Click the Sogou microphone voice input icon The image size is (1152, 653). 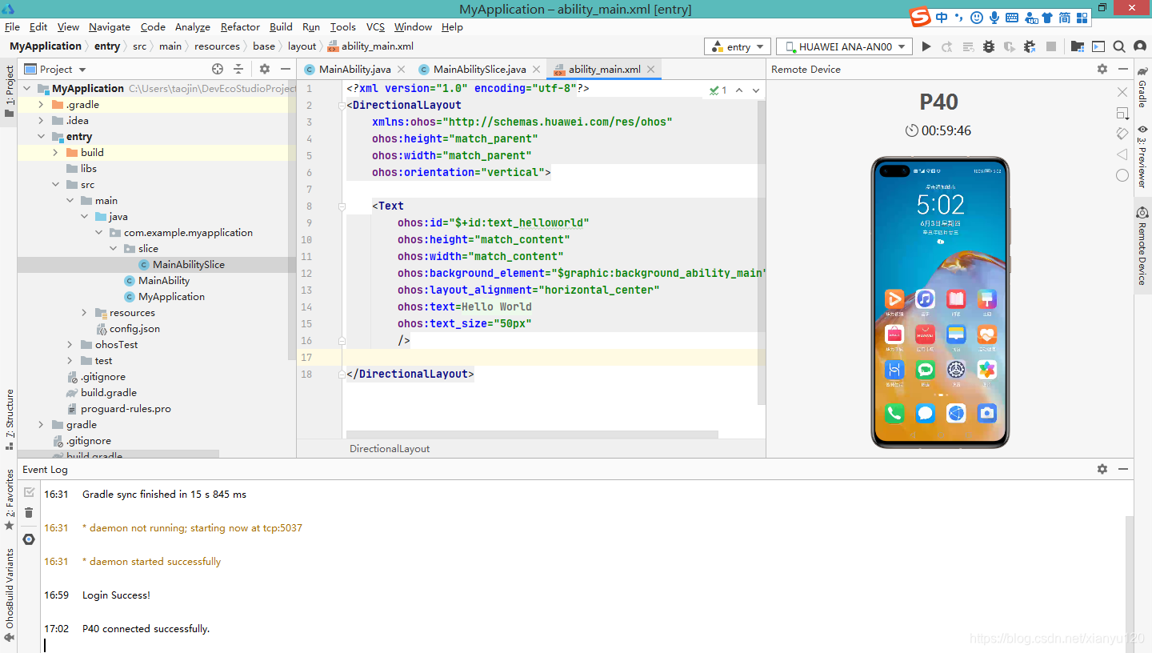994,18
